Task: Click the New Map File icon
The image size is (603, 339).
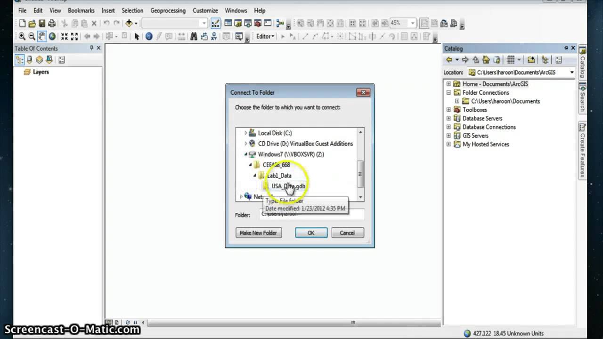Action: [x=22, y=23]
